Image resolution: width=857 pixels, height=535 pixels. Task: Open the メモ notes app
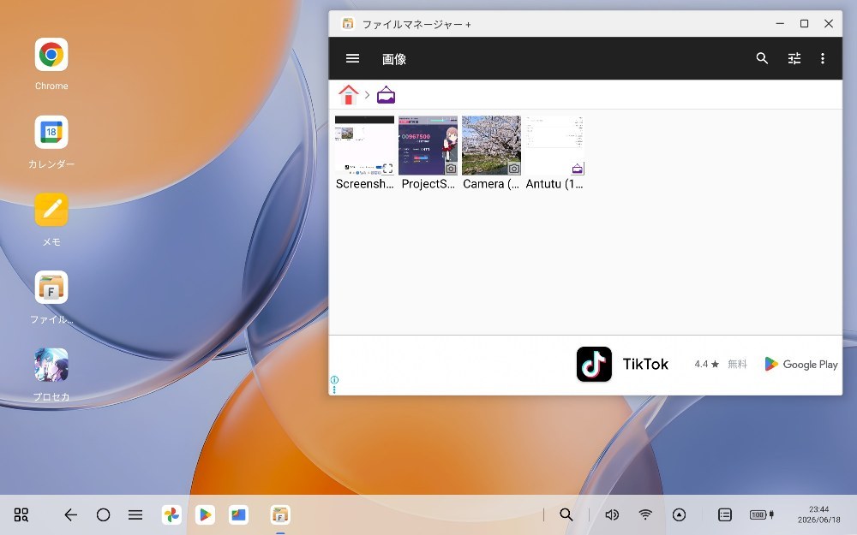51,210
